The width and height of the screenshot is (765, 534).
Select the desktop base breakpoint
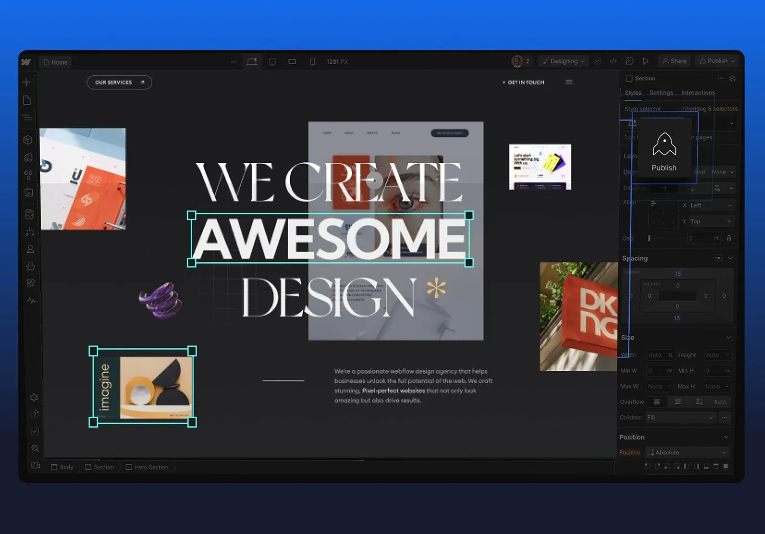coord(252,61)
